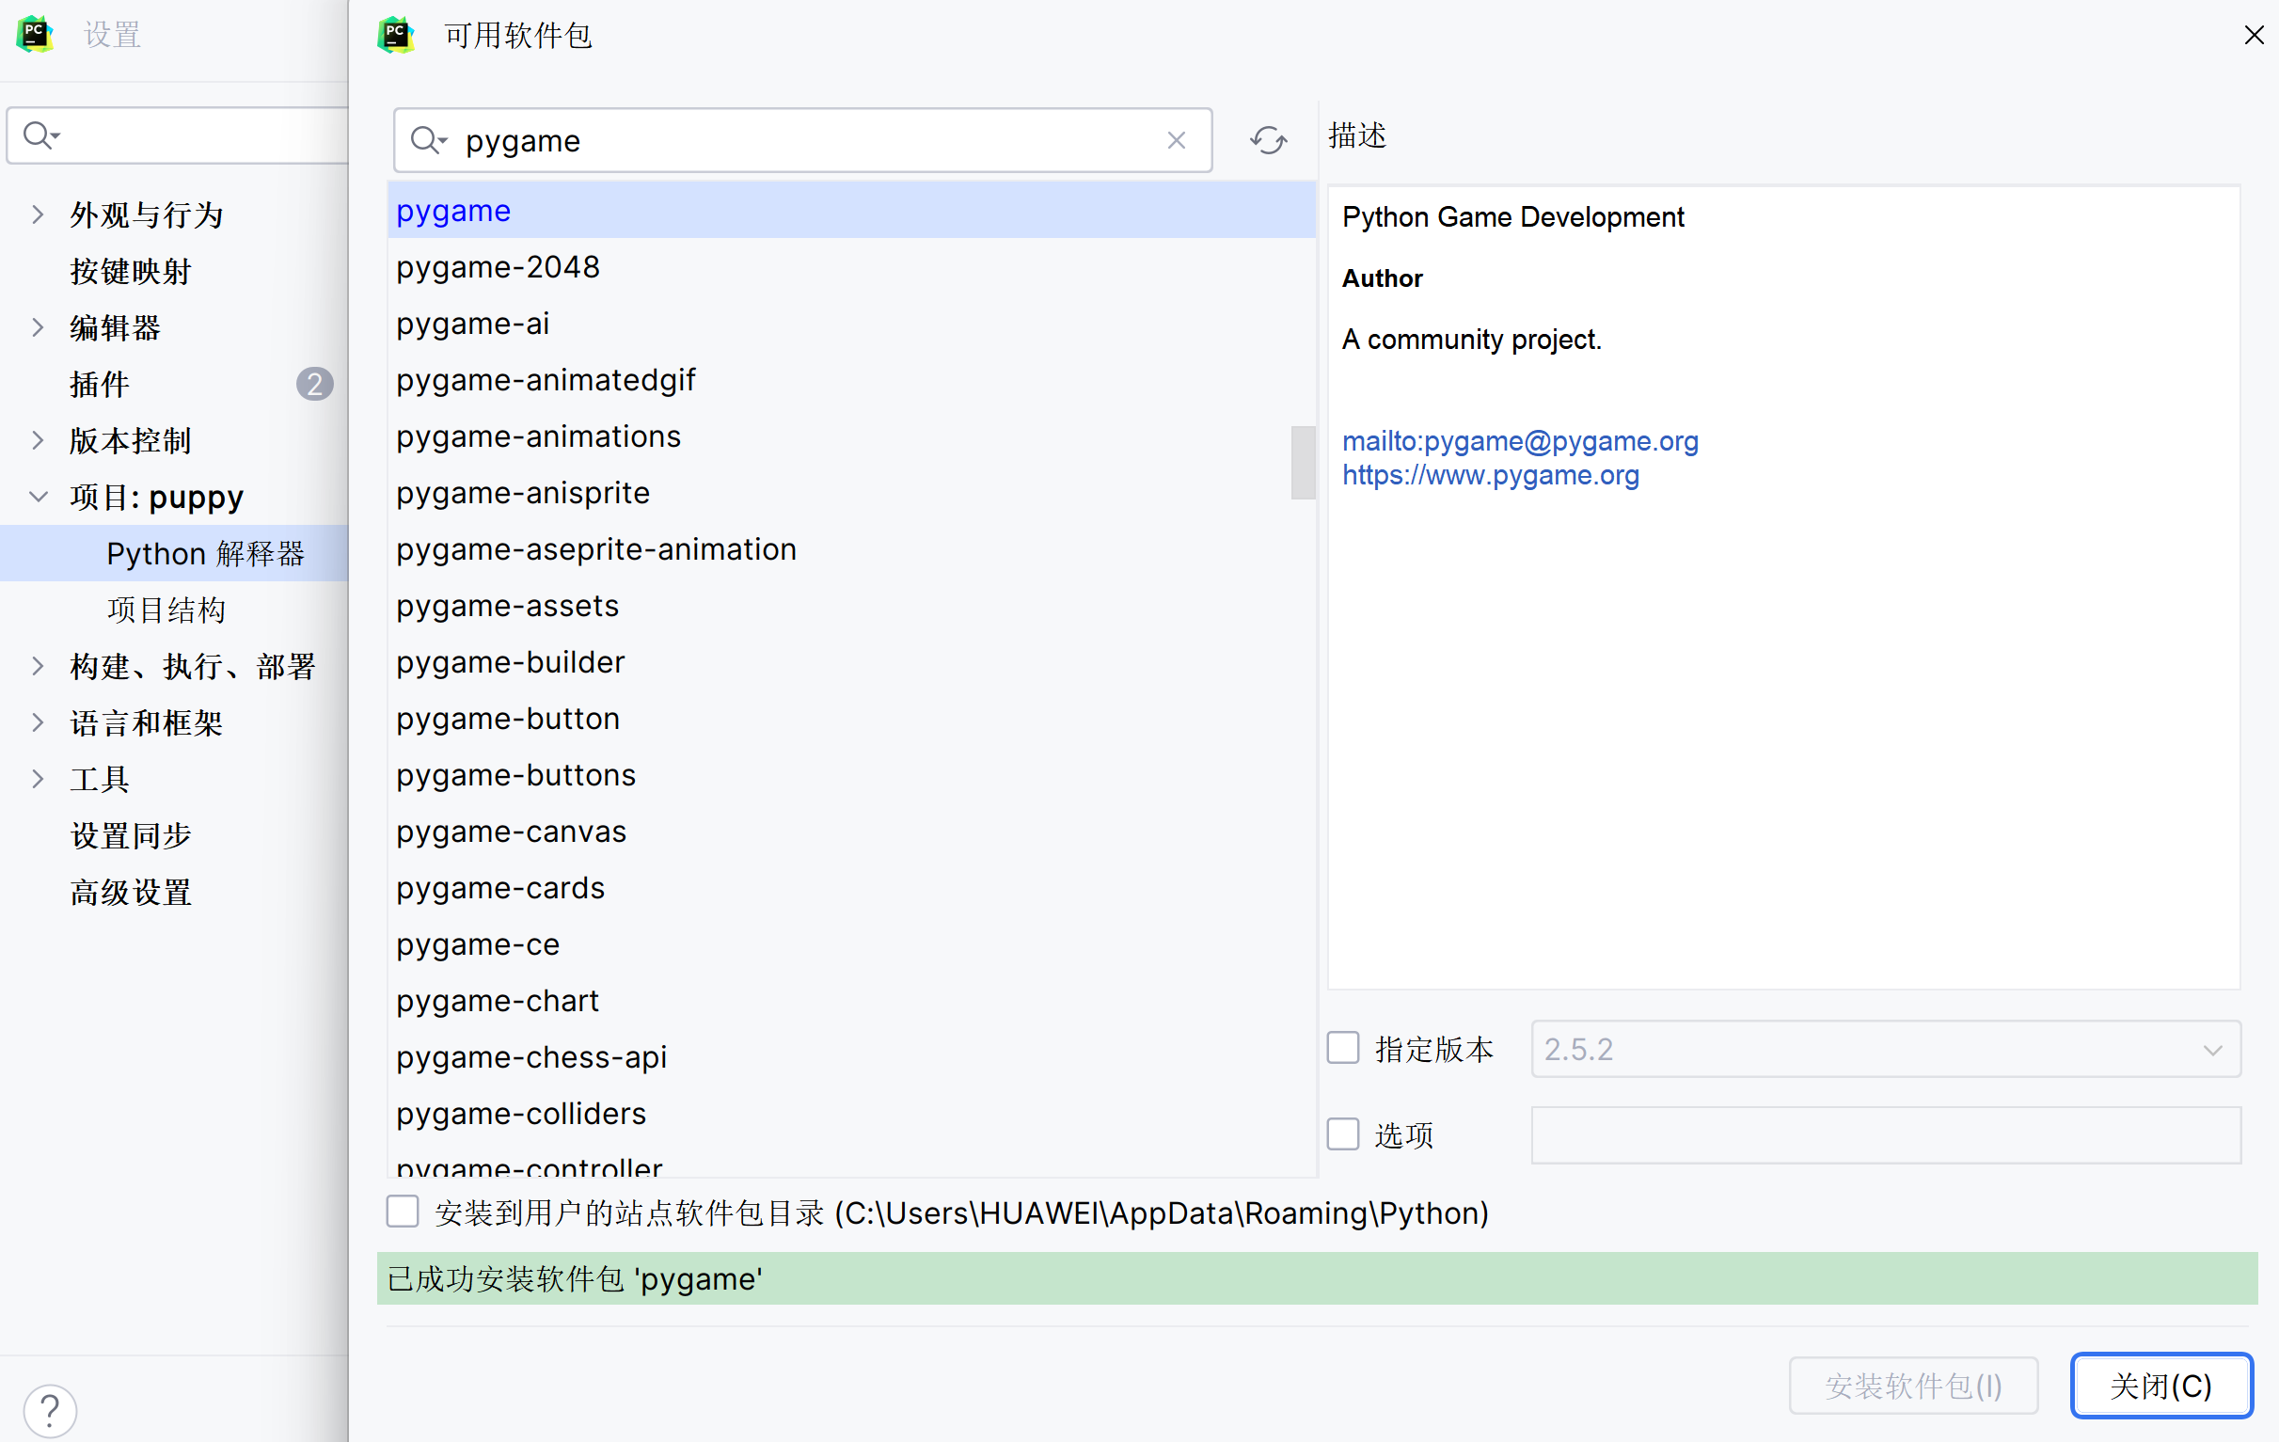
Task: Expand the 外观与行为 section
Action: (x=38, y=214)
